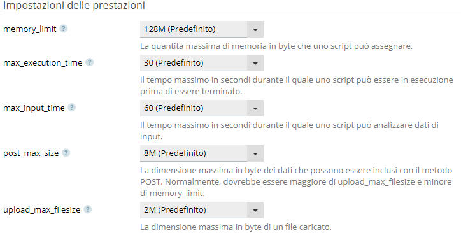Click the help icon next to memory_limit

(64, 29)
